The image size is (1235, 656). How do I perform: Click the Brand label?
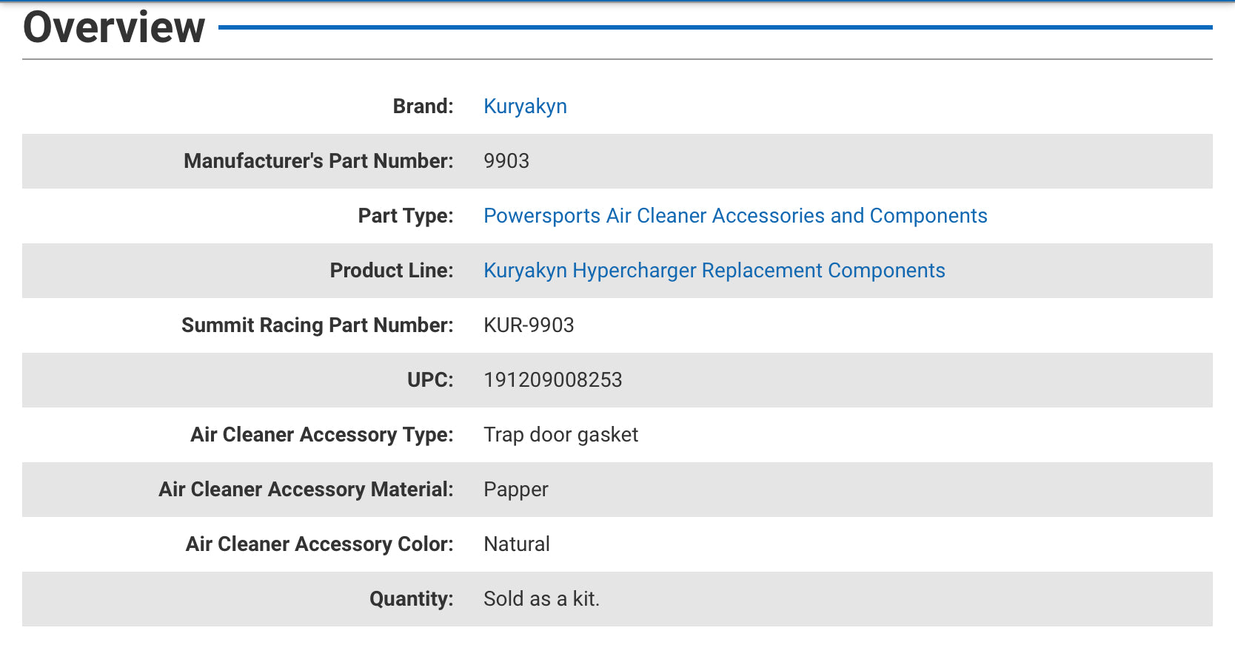pos(423,106)
